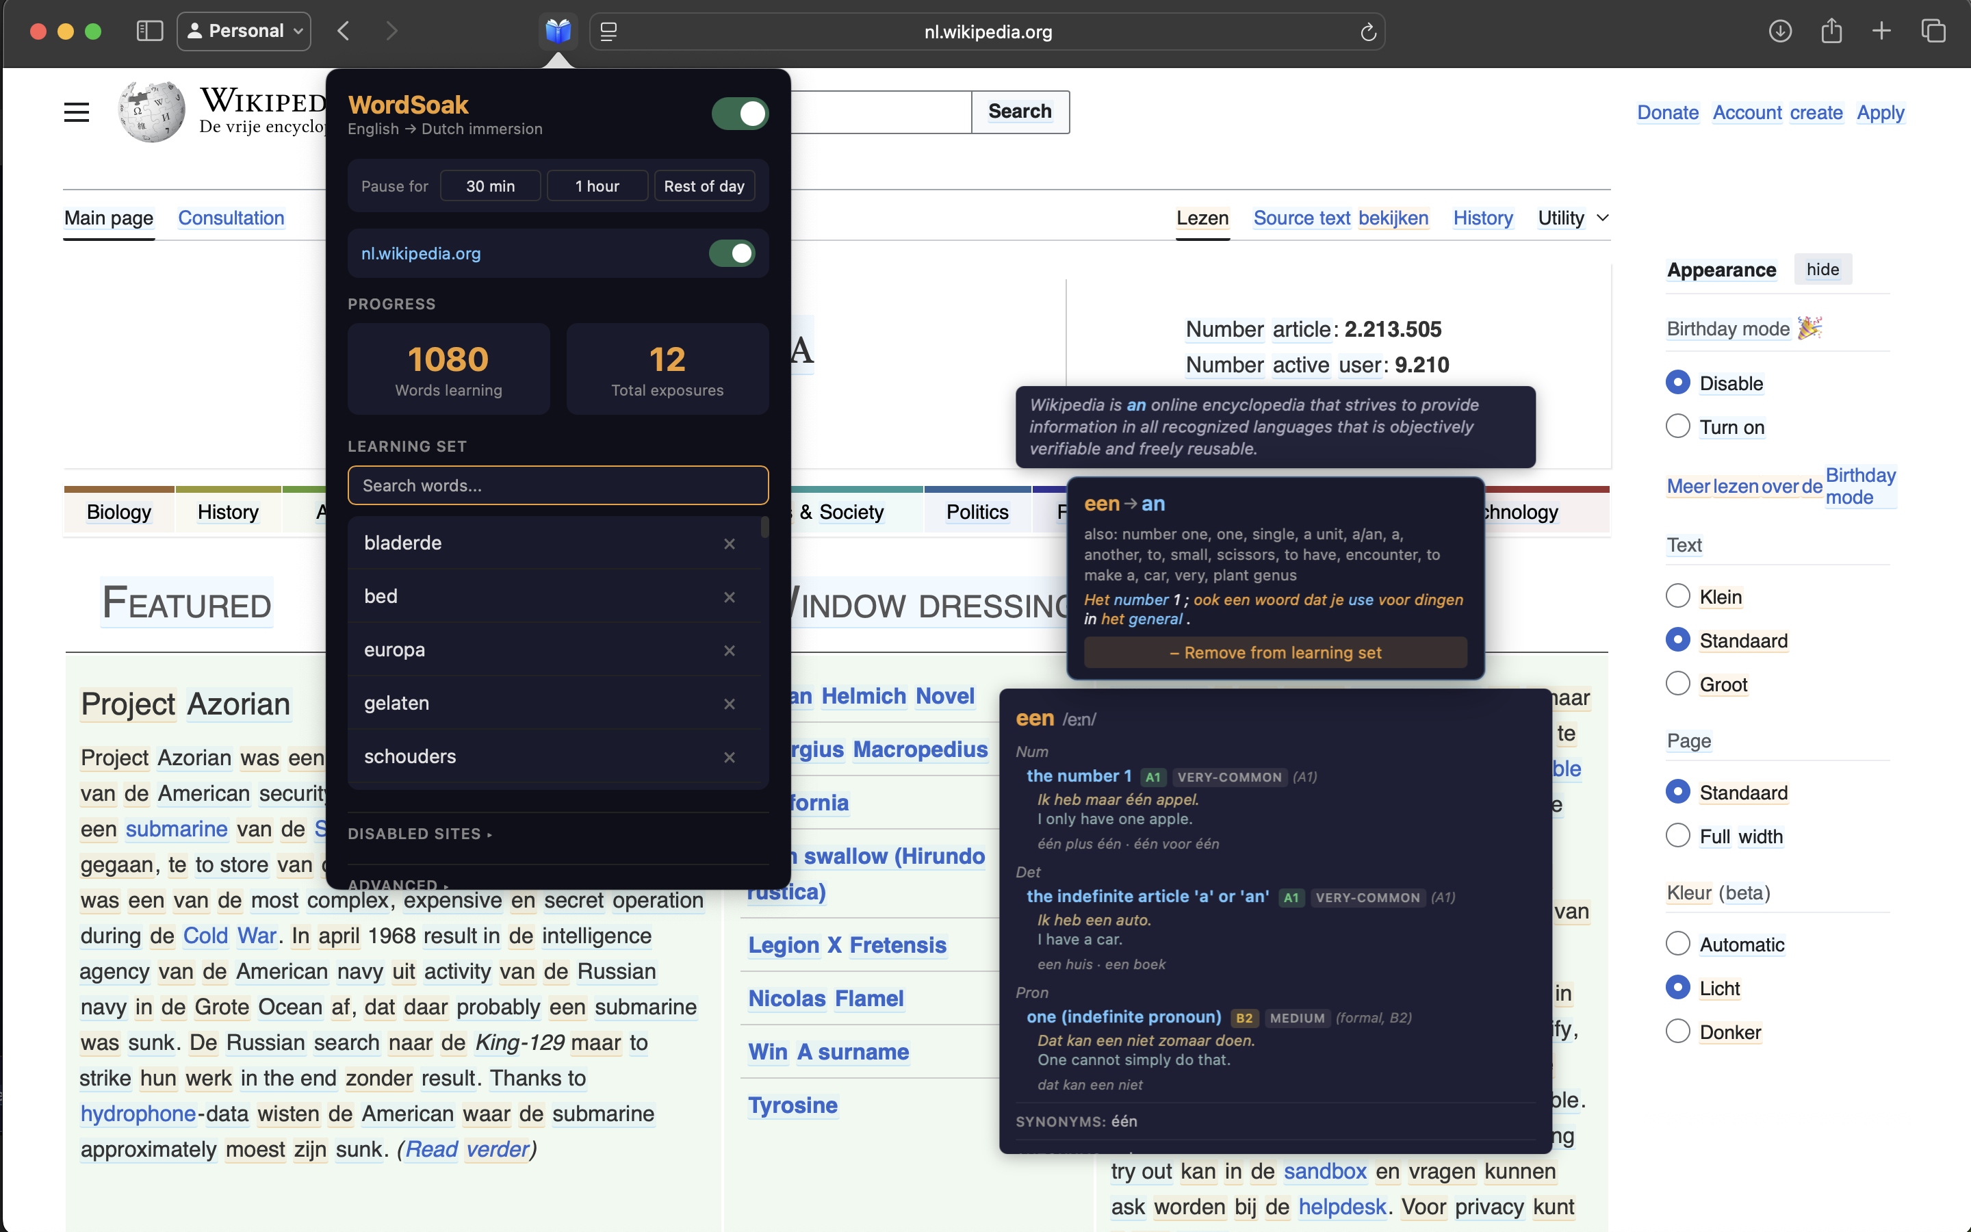Open the Personal profile dropdown
The image size is (1971, 1232).
[x=244, y=31]
